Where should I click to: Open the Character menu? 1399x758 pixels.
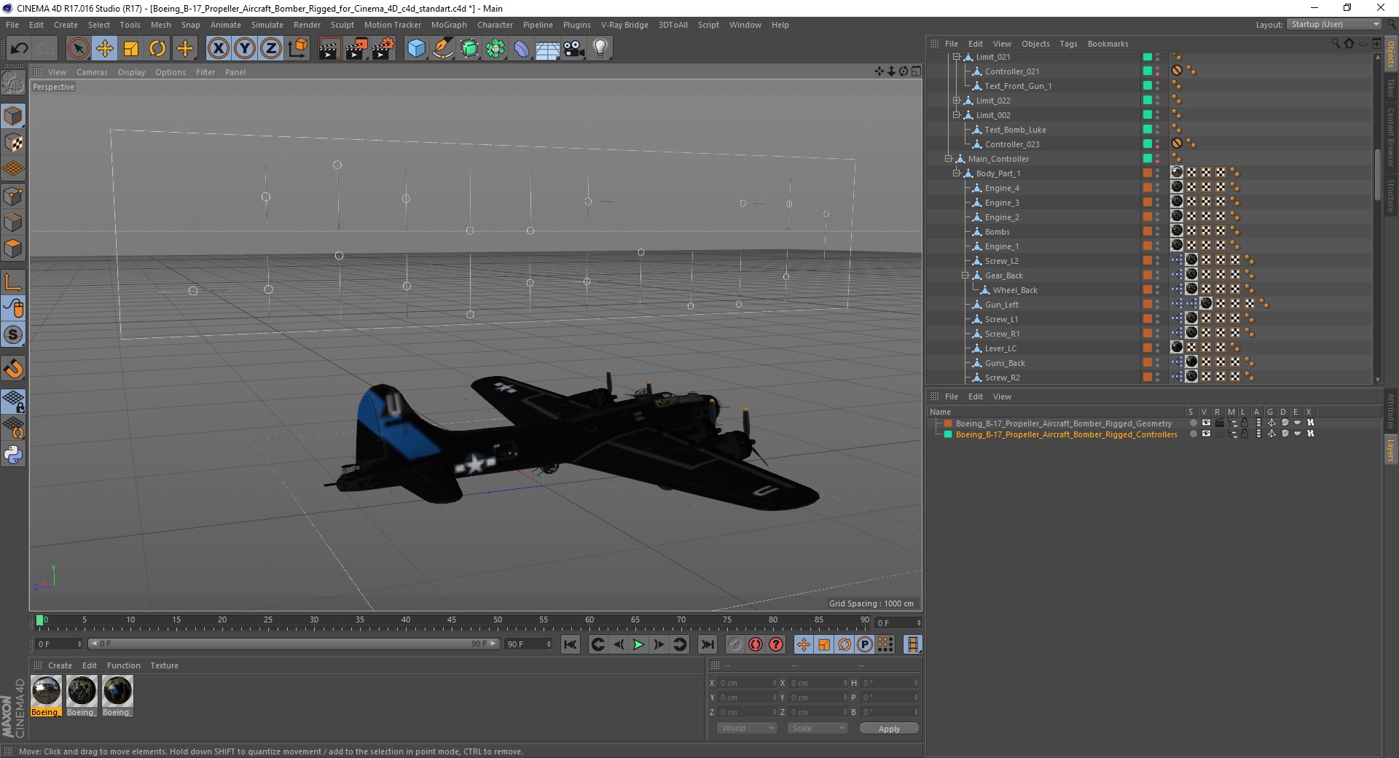tap(495, 25)
